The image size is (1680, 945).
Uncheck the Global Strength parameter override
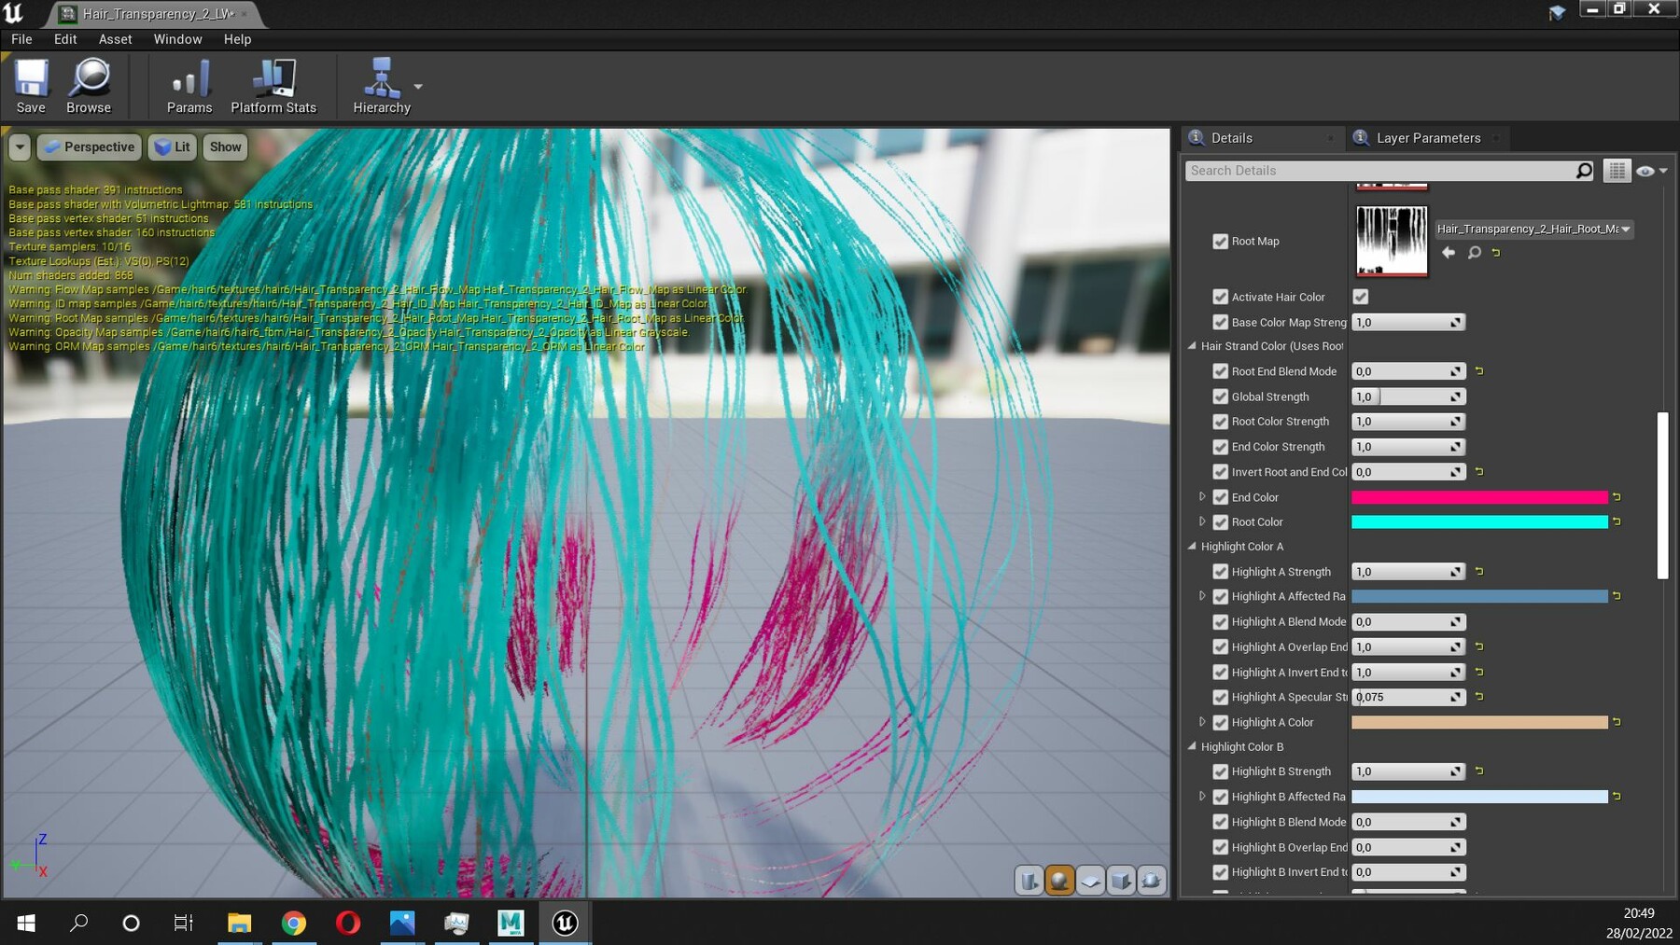(1220, 396)
